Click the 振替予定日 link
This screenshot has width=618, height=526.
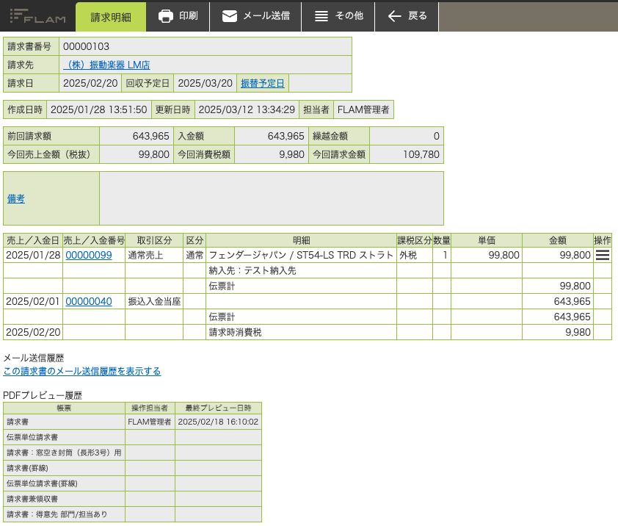pos(263,84)
